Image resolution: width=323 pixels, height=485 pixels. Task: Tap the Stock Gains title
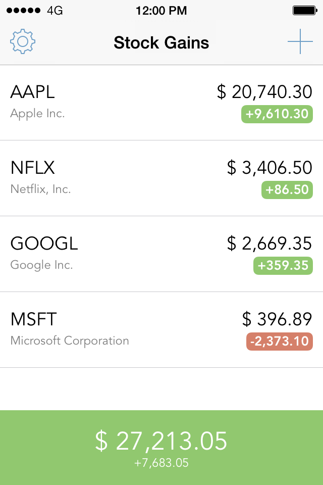161,42
